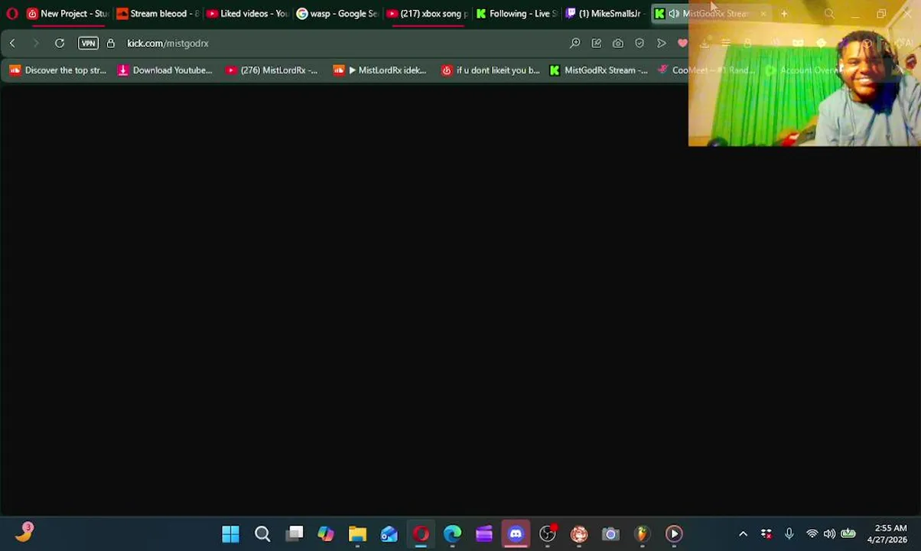Add page to bookmarks with heart icon

[683, 44]
